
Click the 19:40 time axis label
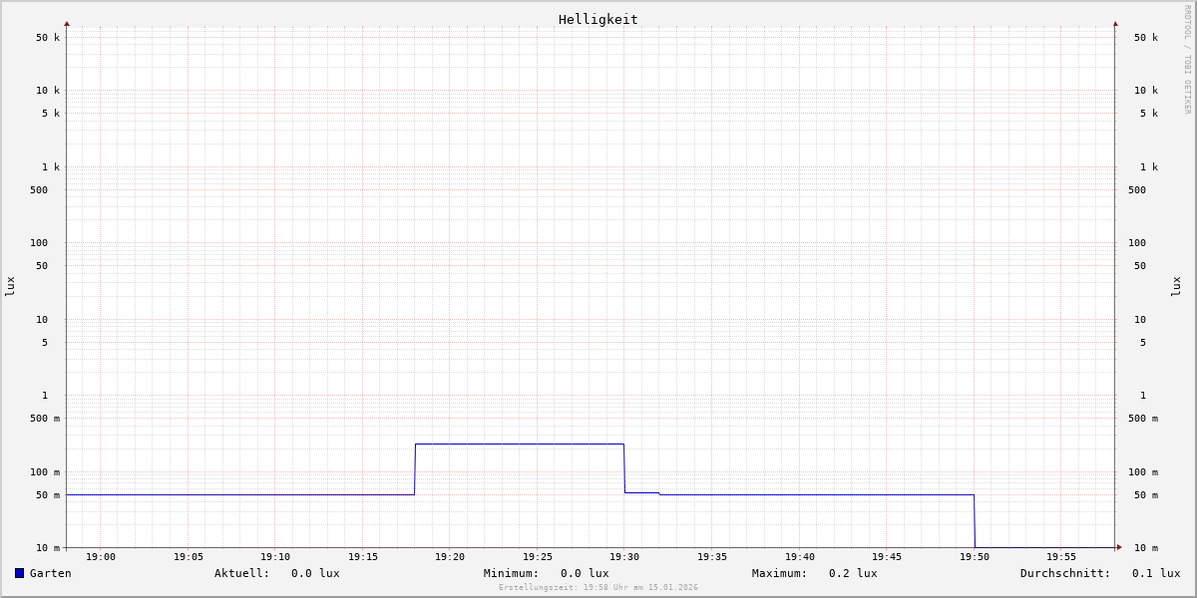pos(800,557)
